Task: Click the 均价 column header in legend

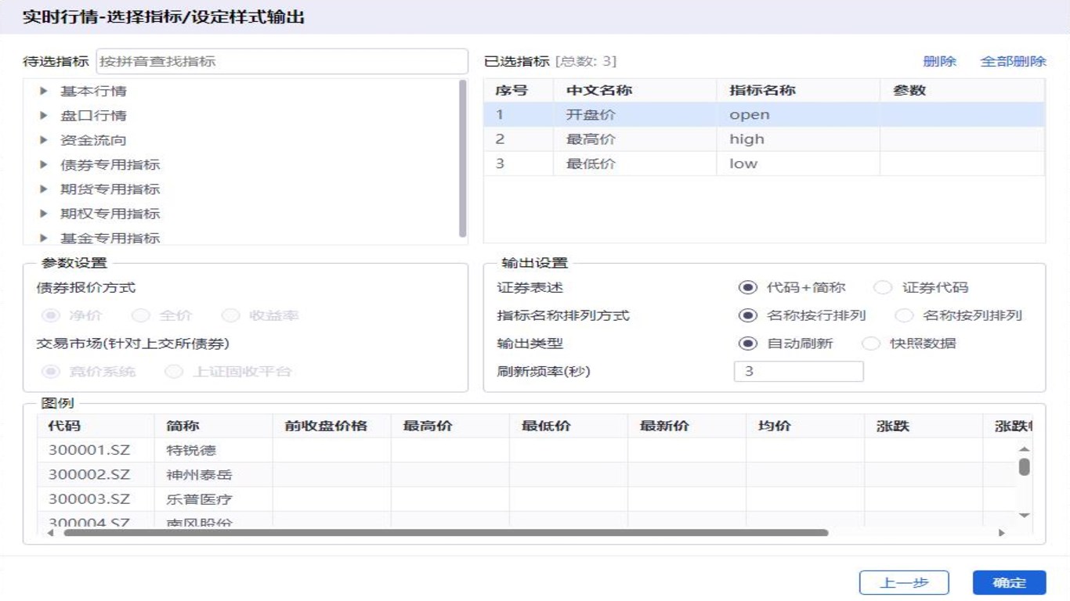Action: (804, 426)
